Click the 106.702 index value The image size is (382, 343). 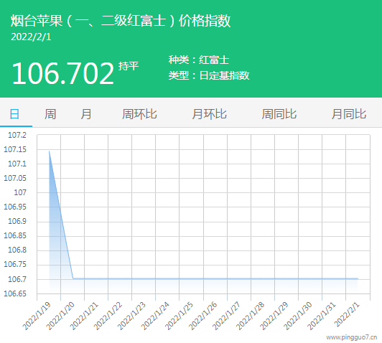[63, 73]
